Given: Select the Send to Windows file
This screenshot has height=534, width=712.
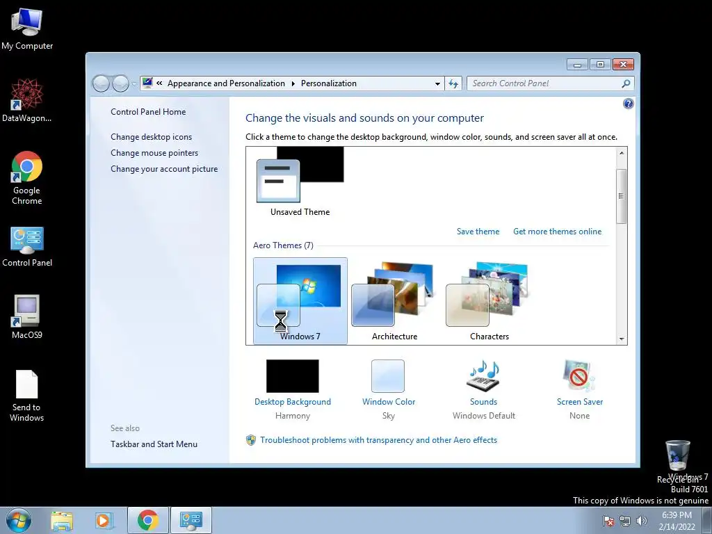Looking at the screenshot, I should point(27,396).
